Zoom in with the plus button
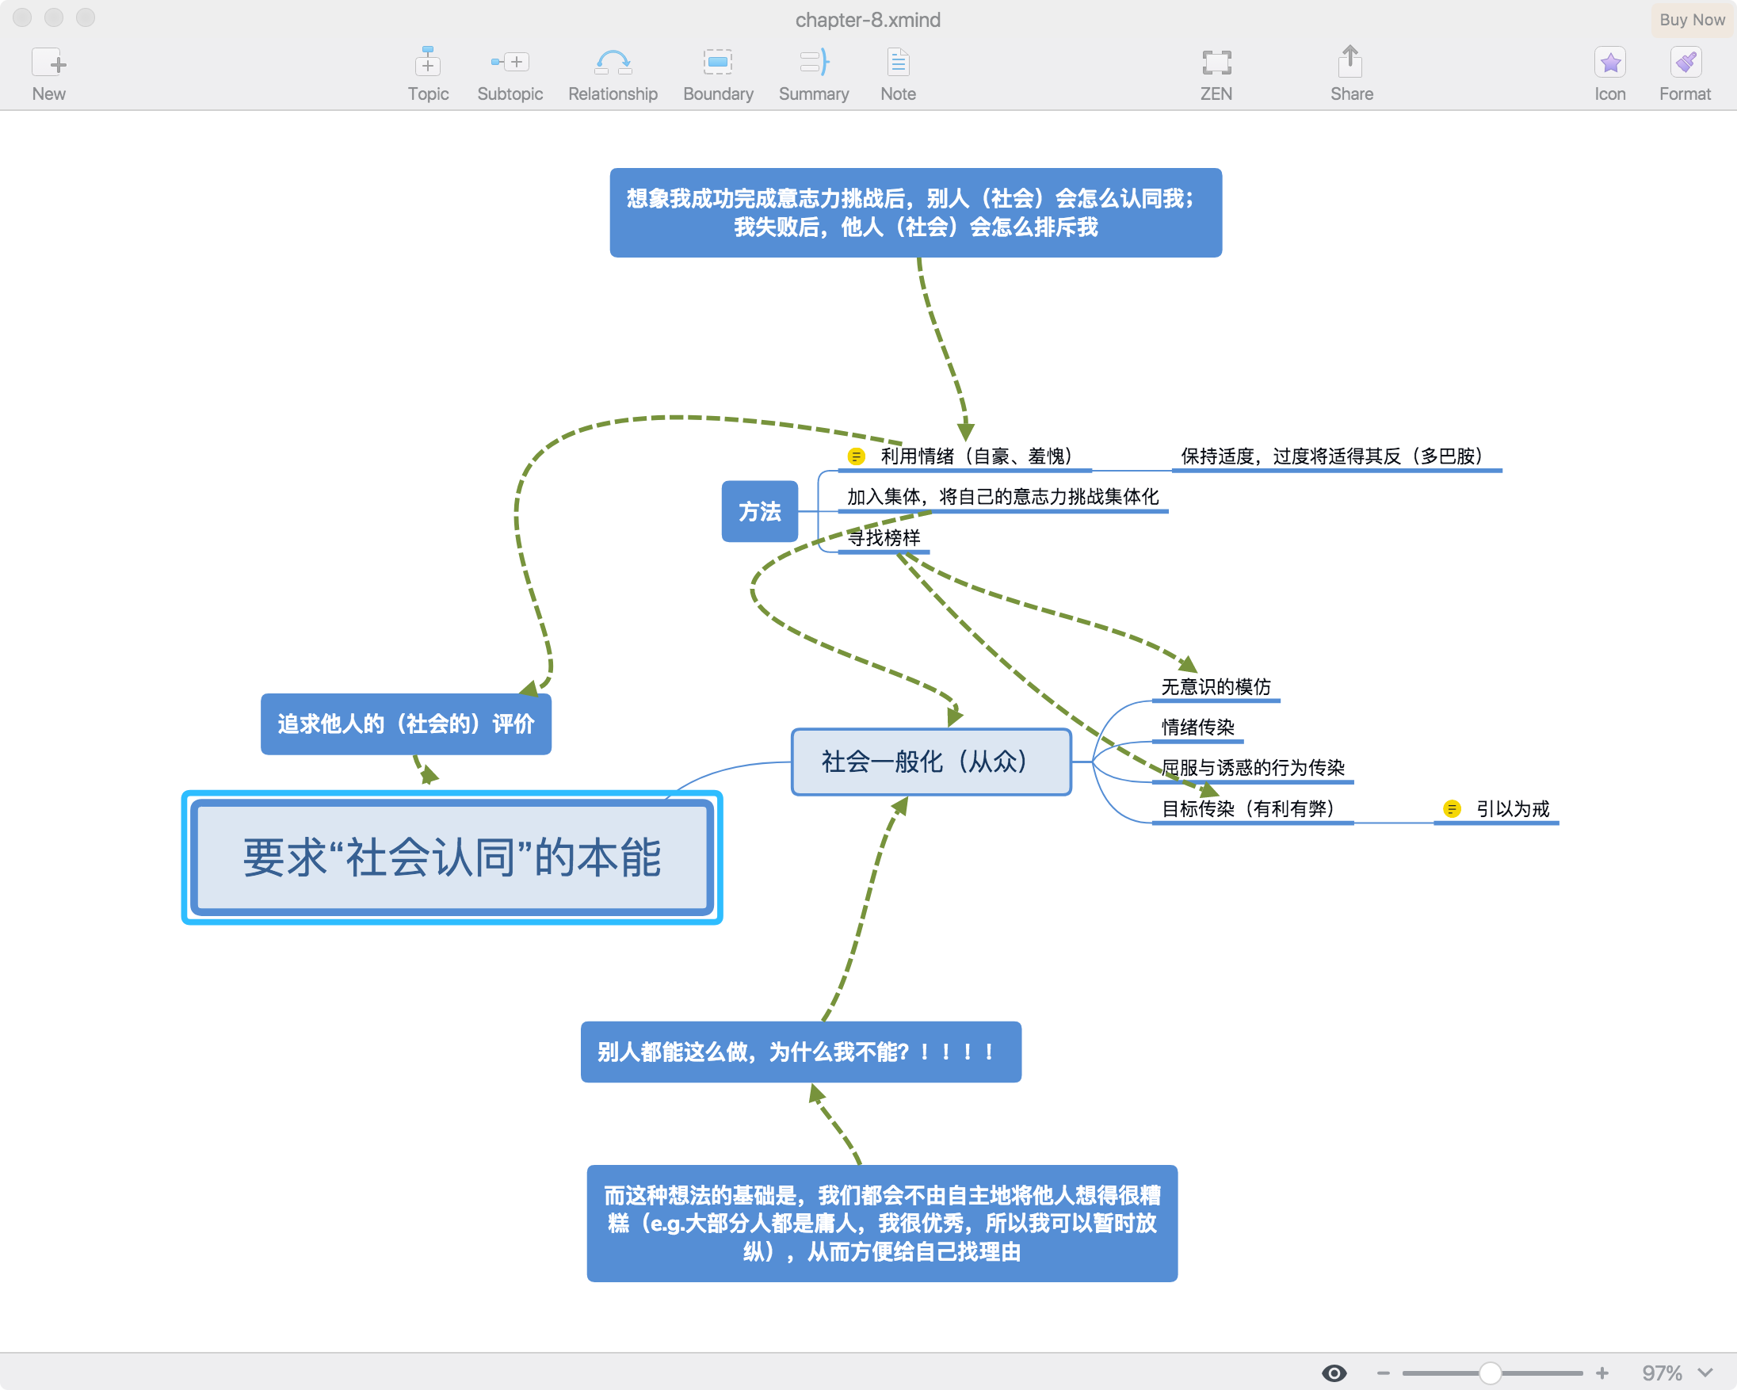This screenshot has width=1737, height=1390. [x=1601, y=1373]
